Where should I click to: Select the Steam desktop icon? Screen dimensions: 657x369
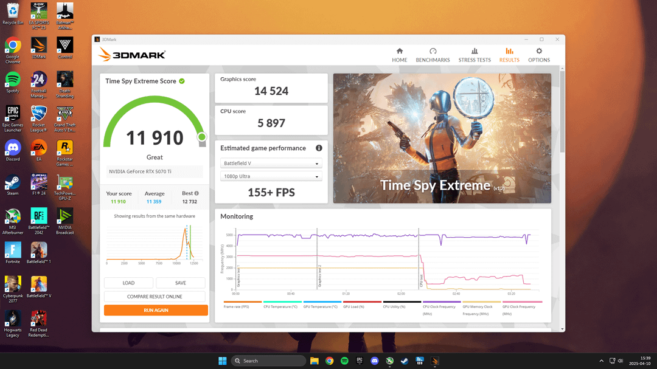click(13, 184)
